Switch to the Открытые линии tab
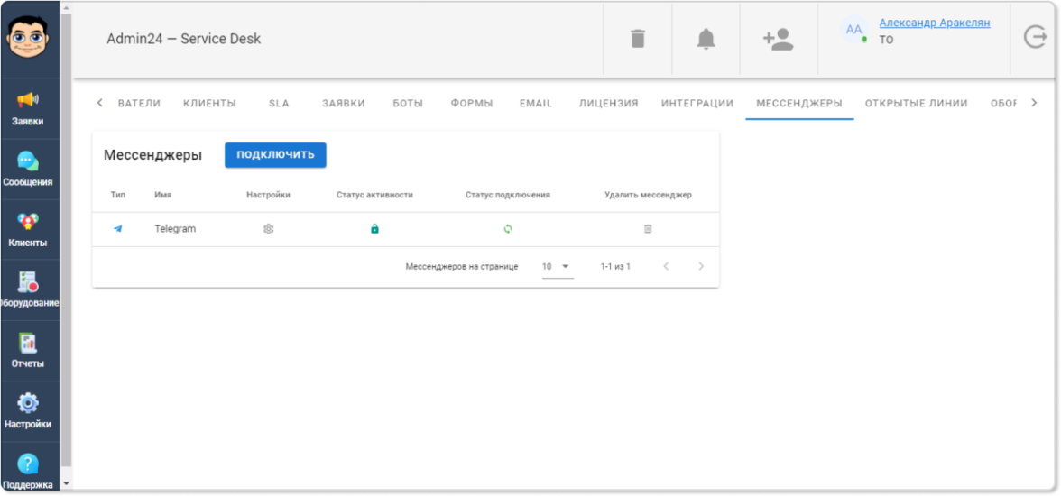The image size is (1061, 496). point(916,104)
